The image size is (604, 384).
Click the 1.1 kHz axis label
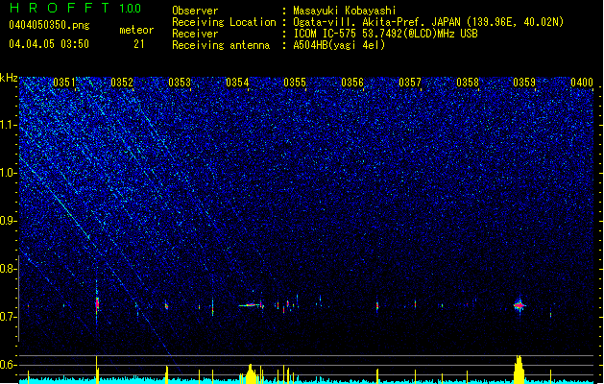point(9,125)
